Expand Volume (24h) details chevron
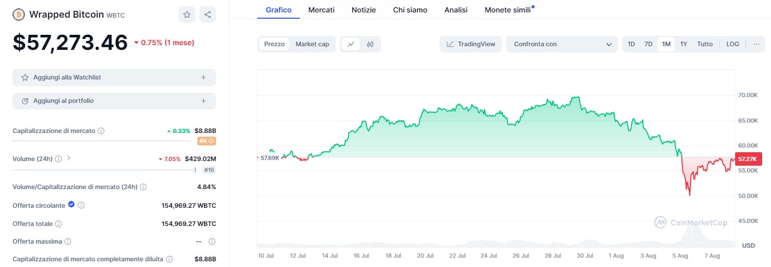 (x=69, y=158)
